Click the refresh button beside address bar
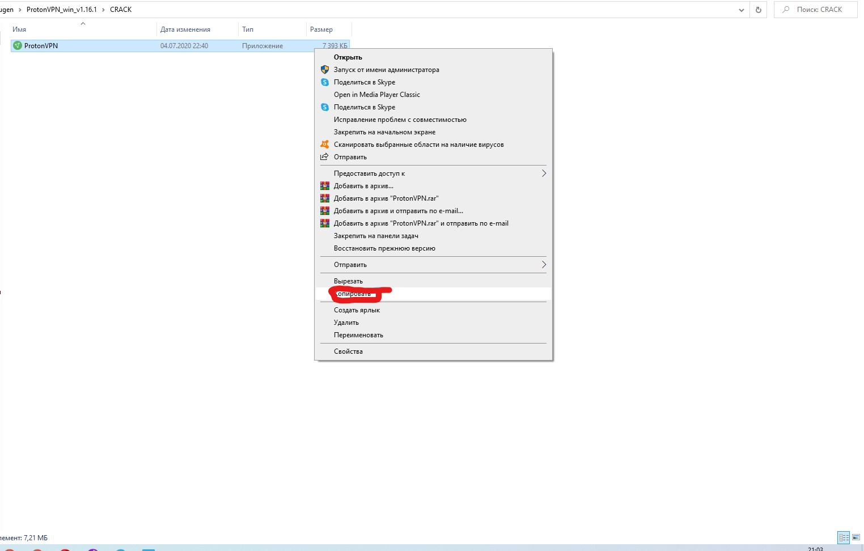This screenshot has height=551, width=864. pyautogui.click(x=758, y=10)
